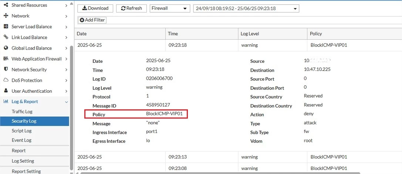The height and width of the screenshot is (174, 402).
Task: Click the BlockICMP-VIP01 value in details panel
Action: point(164,114)
